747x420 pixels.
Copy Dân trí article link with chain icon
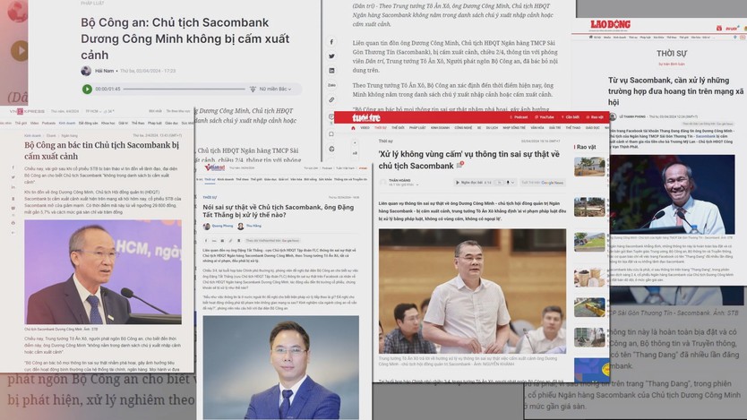point(331,100)
